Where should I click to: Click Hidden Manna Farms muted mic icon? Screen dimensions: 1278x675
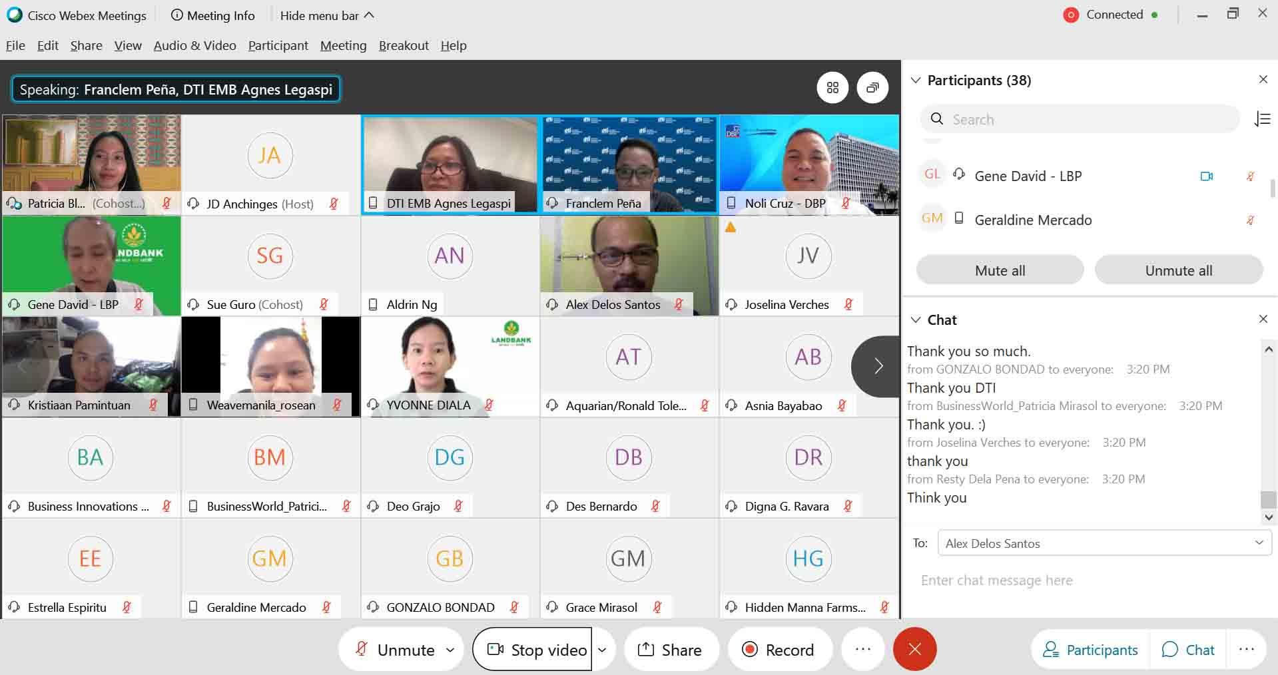884,607
